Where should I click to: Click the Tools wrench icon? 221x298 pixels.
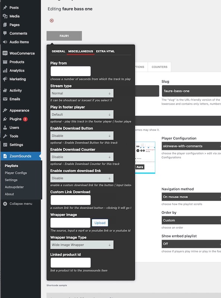click(5, 136)
